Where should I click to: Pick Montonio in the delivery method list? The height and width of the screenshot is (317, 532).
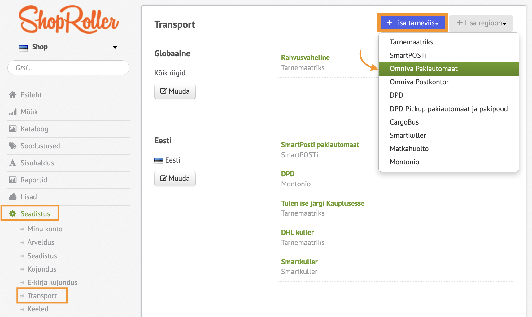click(x=404, y=162)
